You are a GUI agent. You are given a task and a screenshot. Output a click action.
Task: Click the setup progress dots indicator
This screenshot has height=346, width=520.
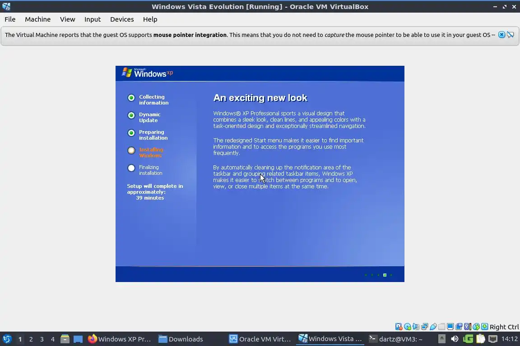(x=378, y=275)
